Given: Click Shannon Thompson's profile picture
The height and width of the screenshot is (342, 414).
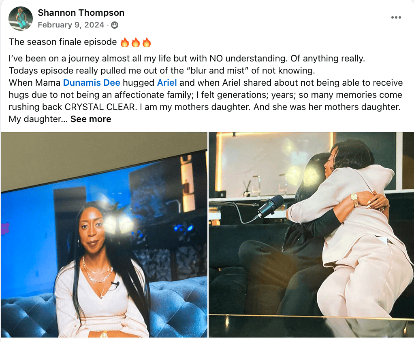Looking at the screenshot, I should pyautogui.click(x=21, y=19).
